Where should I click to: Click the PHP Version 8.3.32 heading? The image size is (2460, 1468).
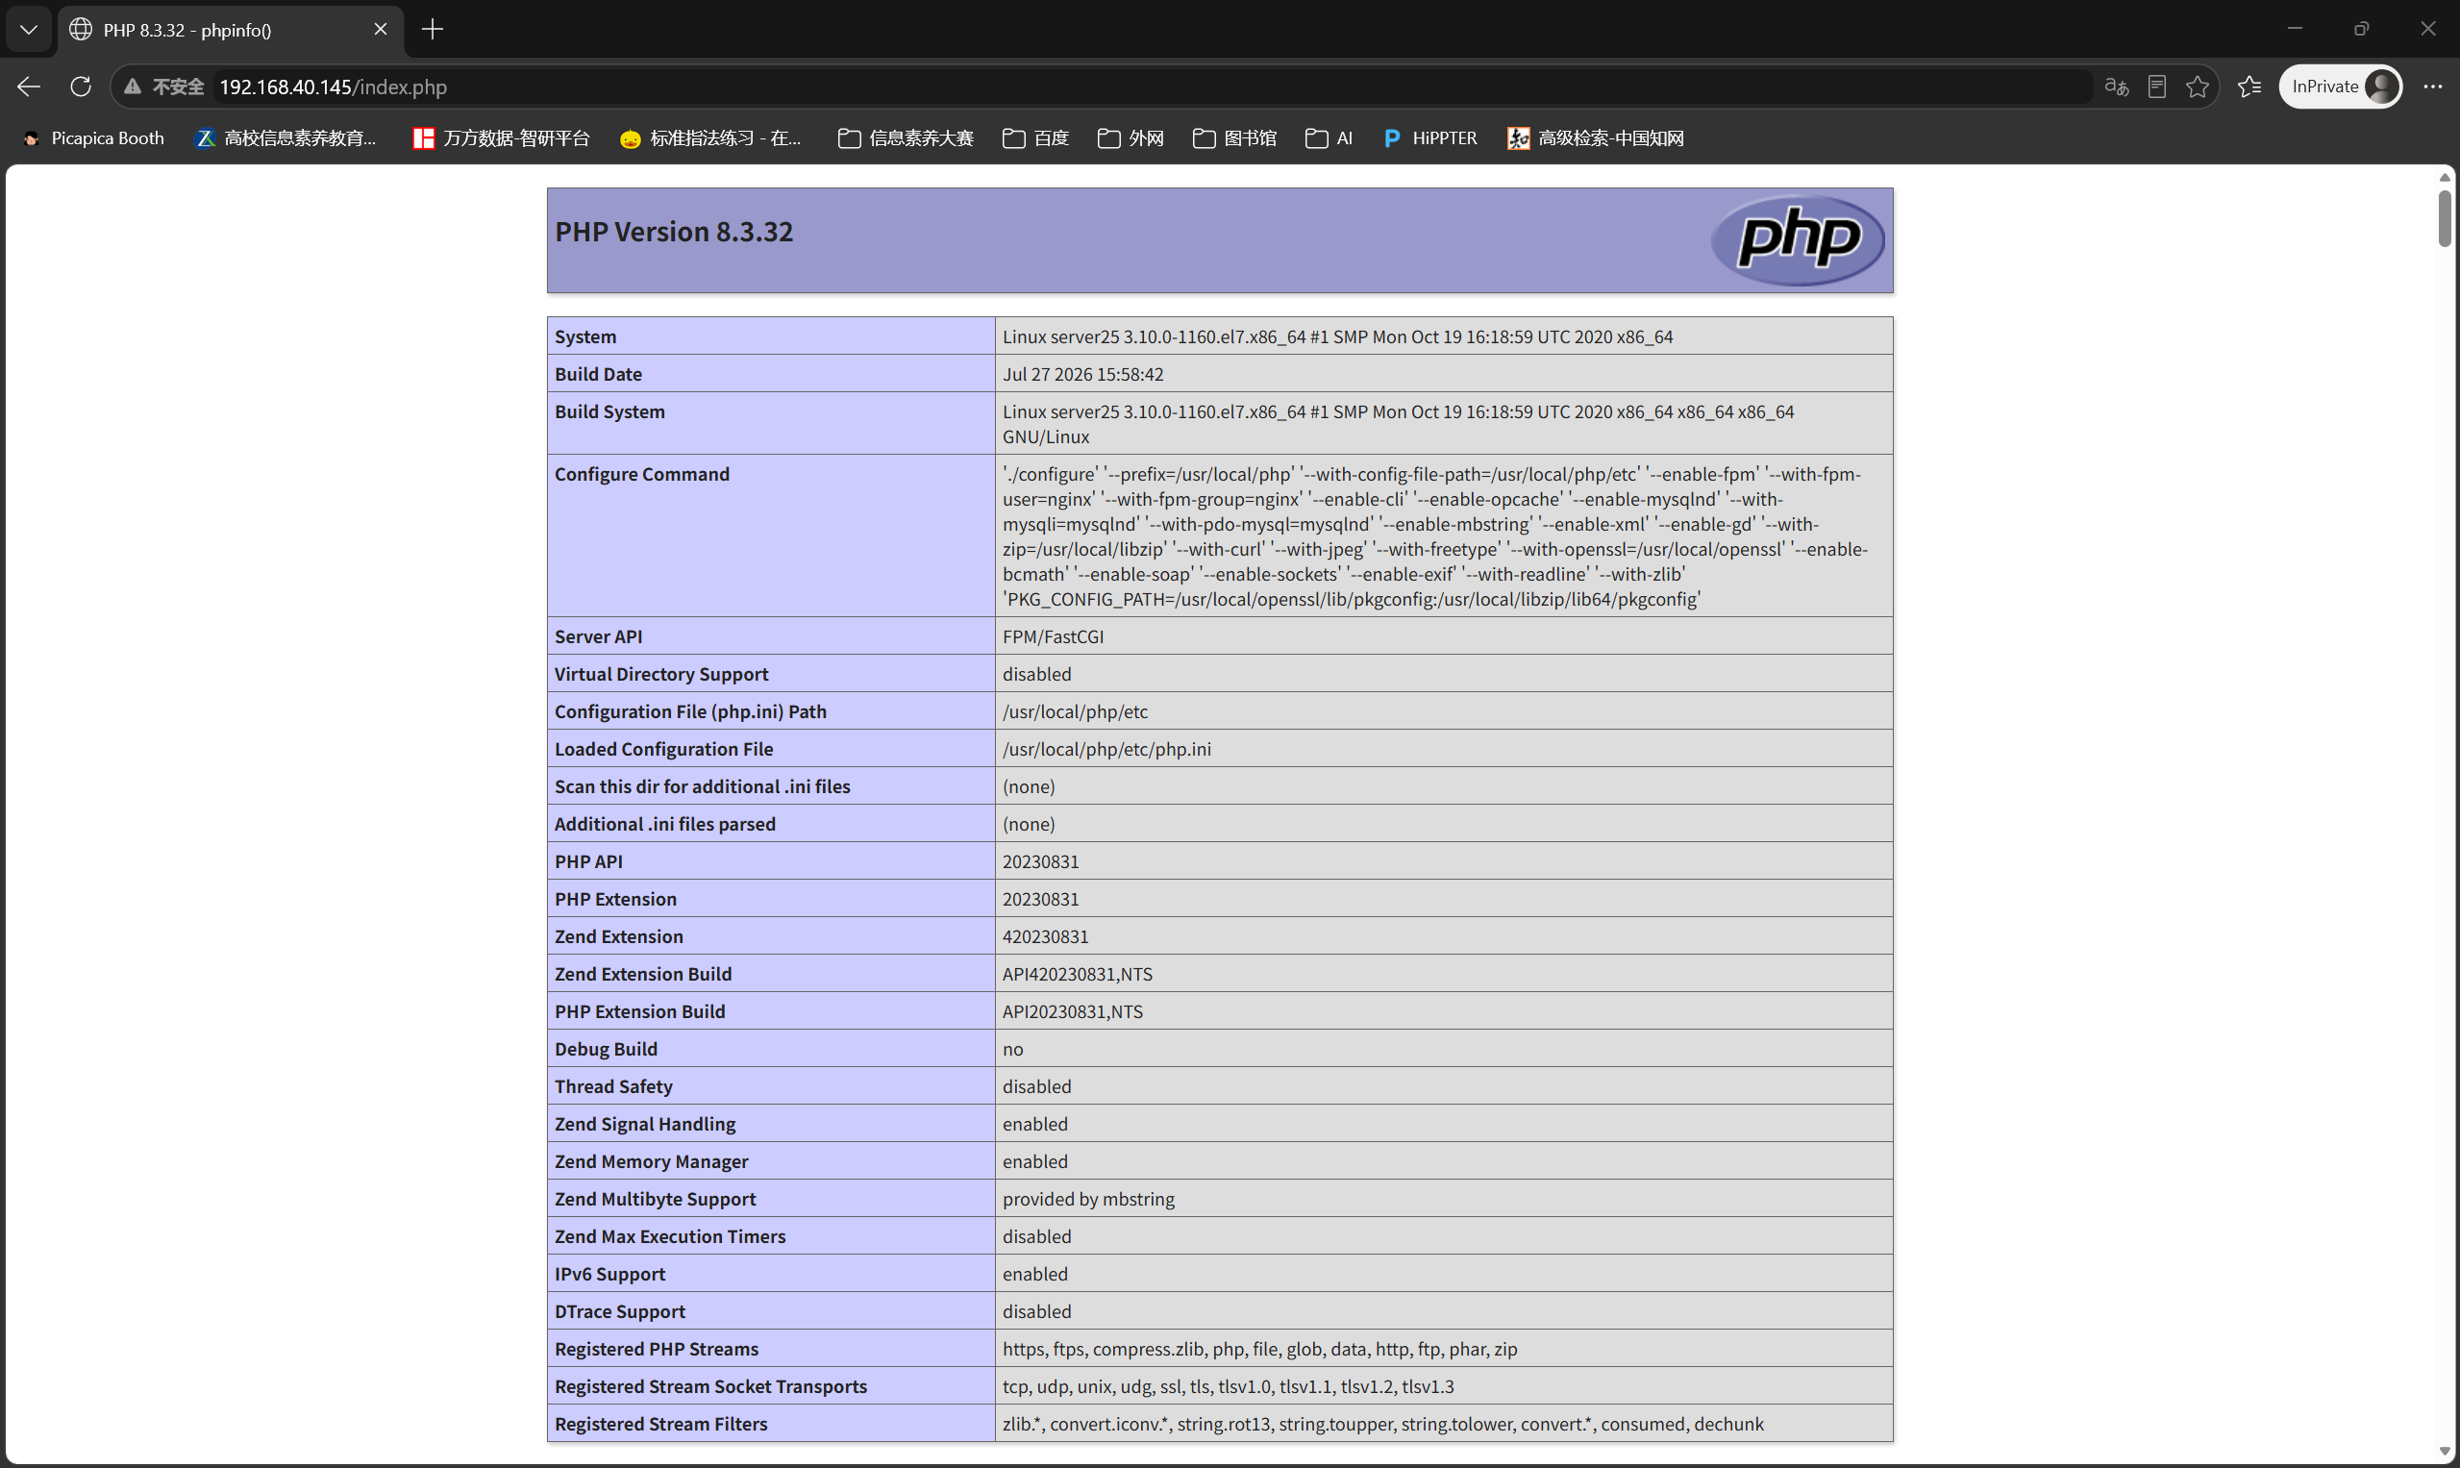click(674, 232)
